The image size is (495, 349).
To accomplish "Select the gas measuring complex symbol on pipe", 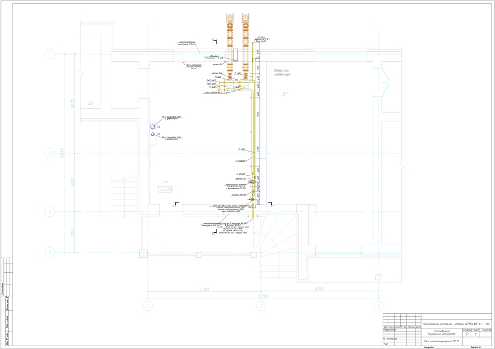I will click(252, 182).
